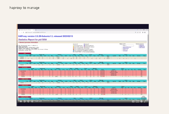Click the HAProxy version heading text

click(46, 36)
